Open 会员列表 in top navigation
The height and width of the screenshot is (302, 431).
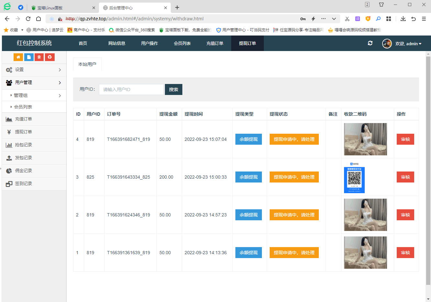182,43
